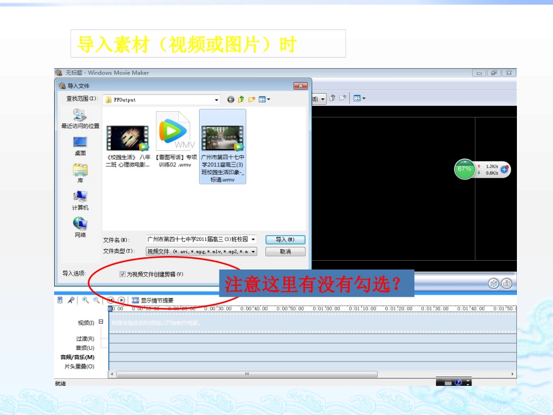Click timeline scrollbar left arrow
This screenshot has height=415, width=553.
click(112, 374)
